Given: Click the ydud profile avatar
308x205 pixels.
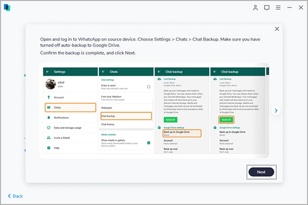Looking at the screenshot, I should click(x=51, y=84).
